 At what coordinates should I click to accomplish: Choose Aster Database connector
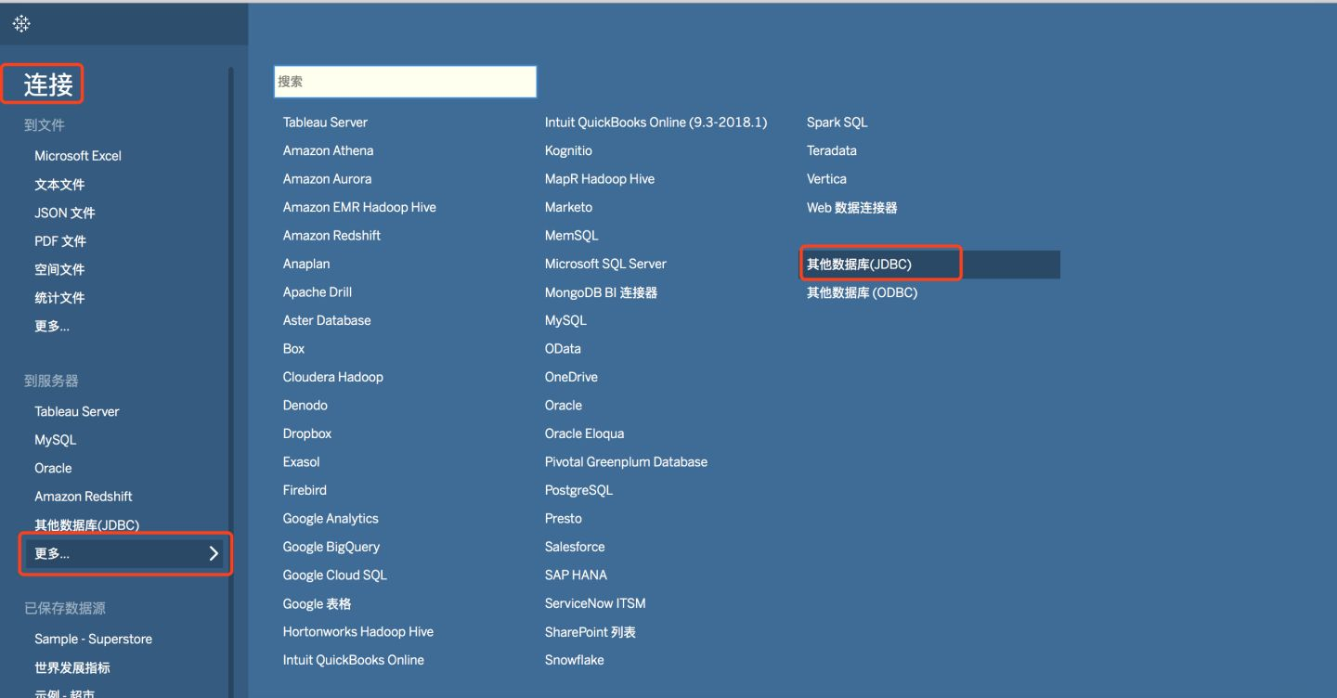[327, 320]
